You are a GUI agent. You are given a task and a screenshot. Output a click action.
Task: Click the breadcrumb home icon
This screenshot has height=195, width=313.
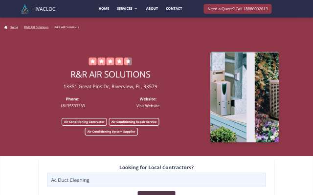[6, 27]
